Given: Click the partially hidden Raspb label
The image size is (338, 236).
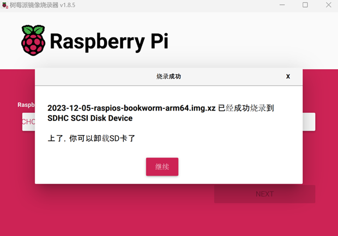Looking at the screenshot, I should (x=26, y=105).
